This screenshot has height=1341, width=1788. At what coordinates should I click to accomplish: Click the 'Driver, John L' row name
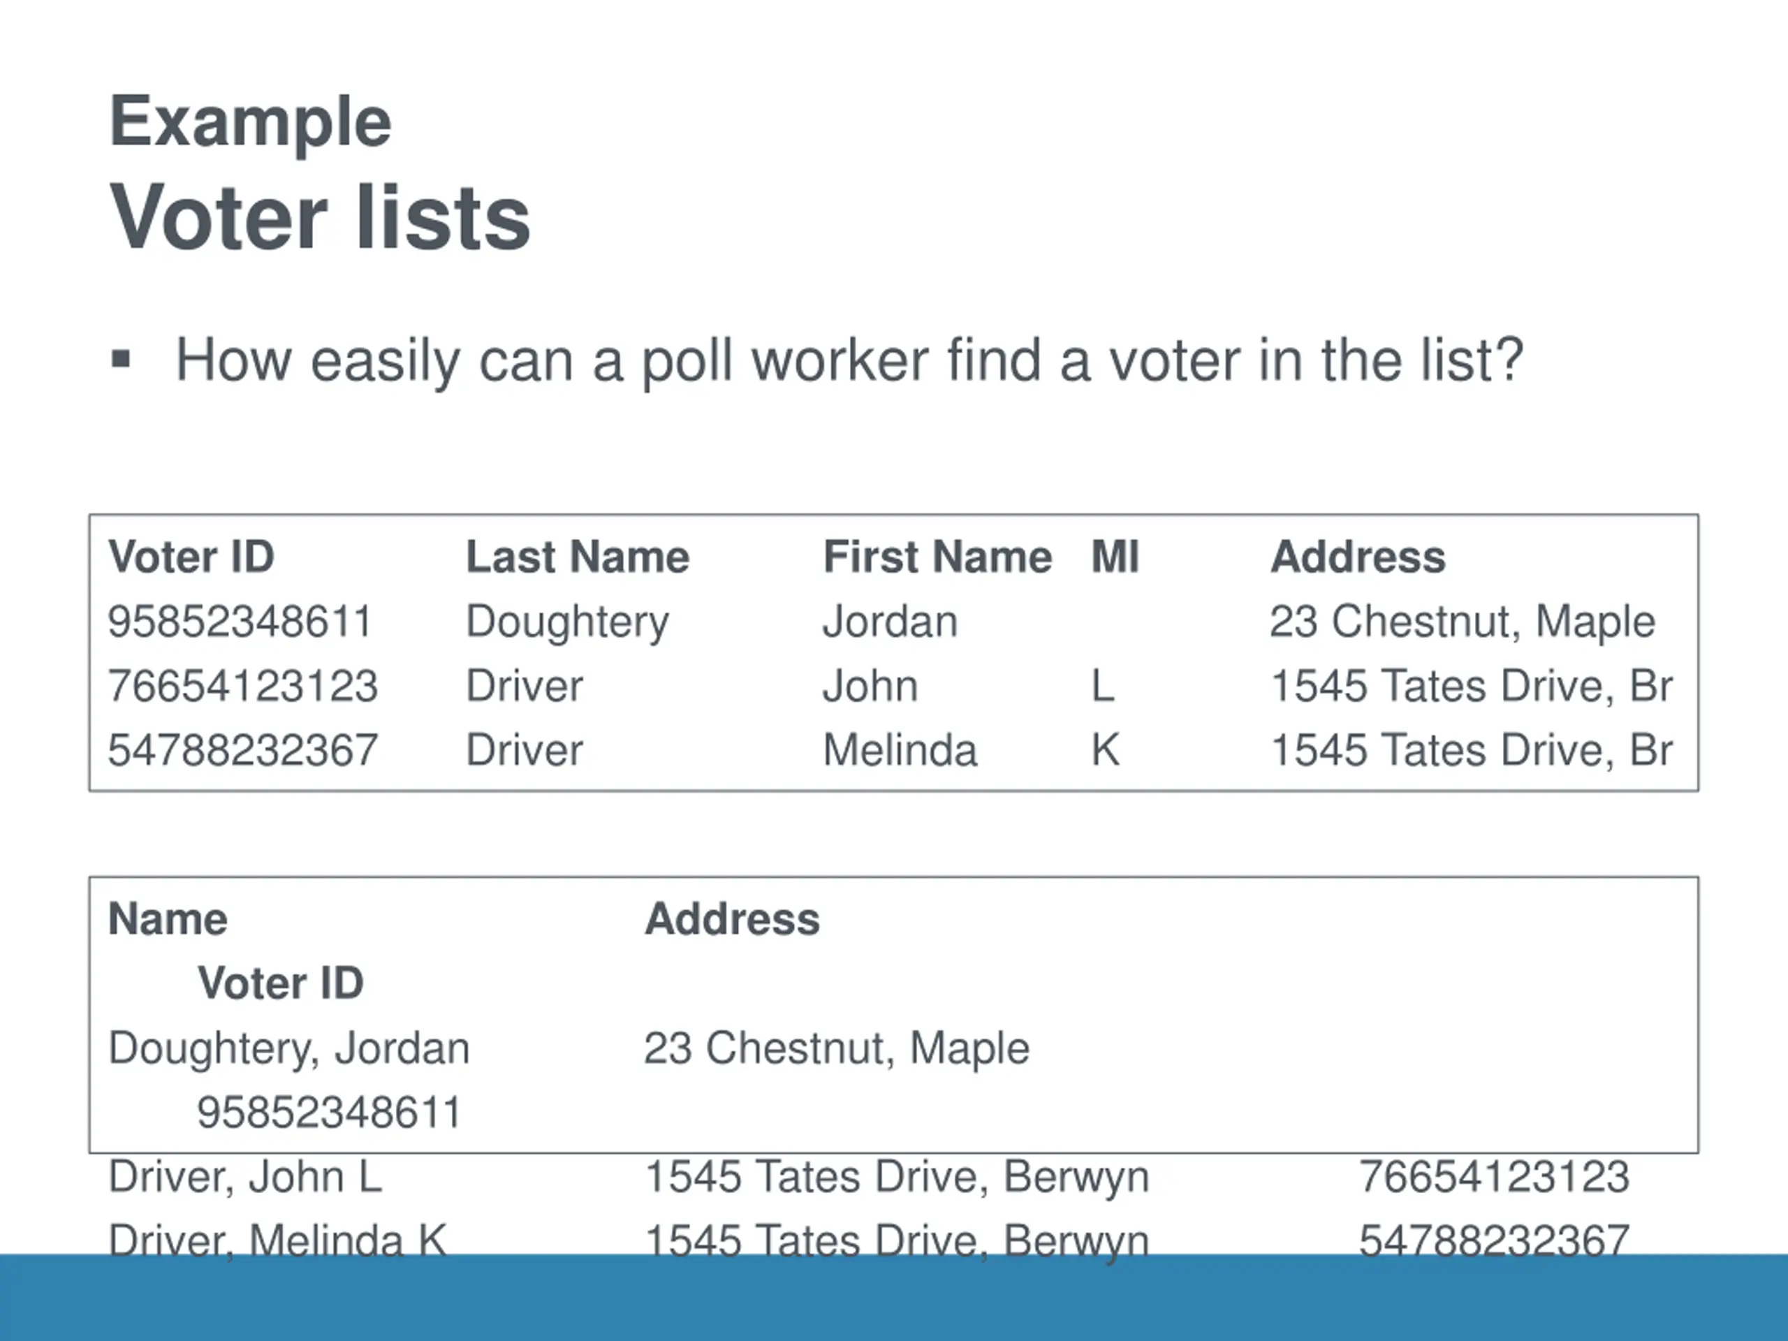click(x=245, y=1176)
